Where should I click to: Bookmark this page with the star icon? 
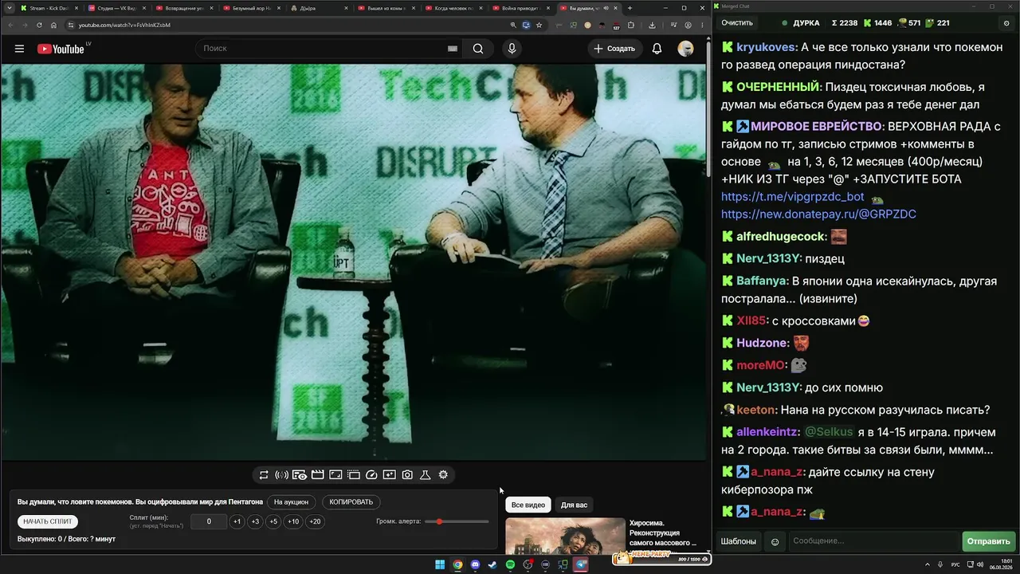tap(539, 25)
